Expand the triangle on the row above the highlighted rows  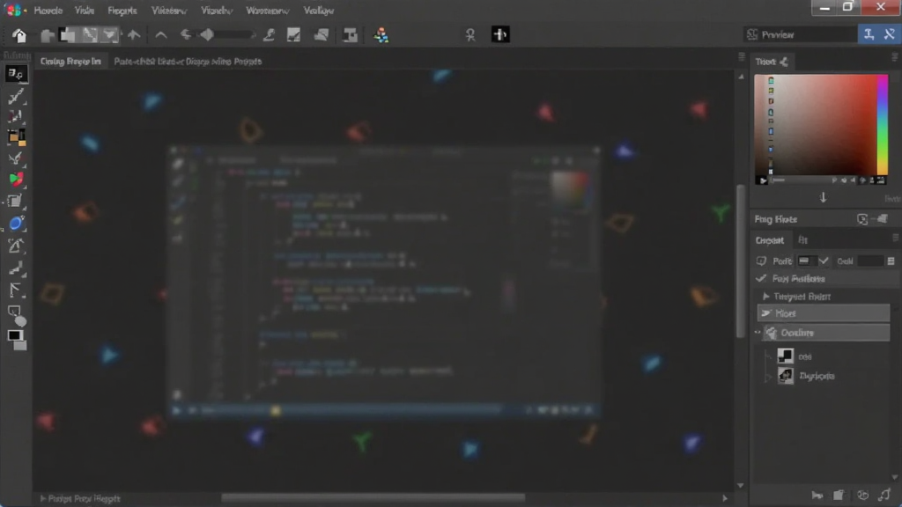click(x=766, y=296)
